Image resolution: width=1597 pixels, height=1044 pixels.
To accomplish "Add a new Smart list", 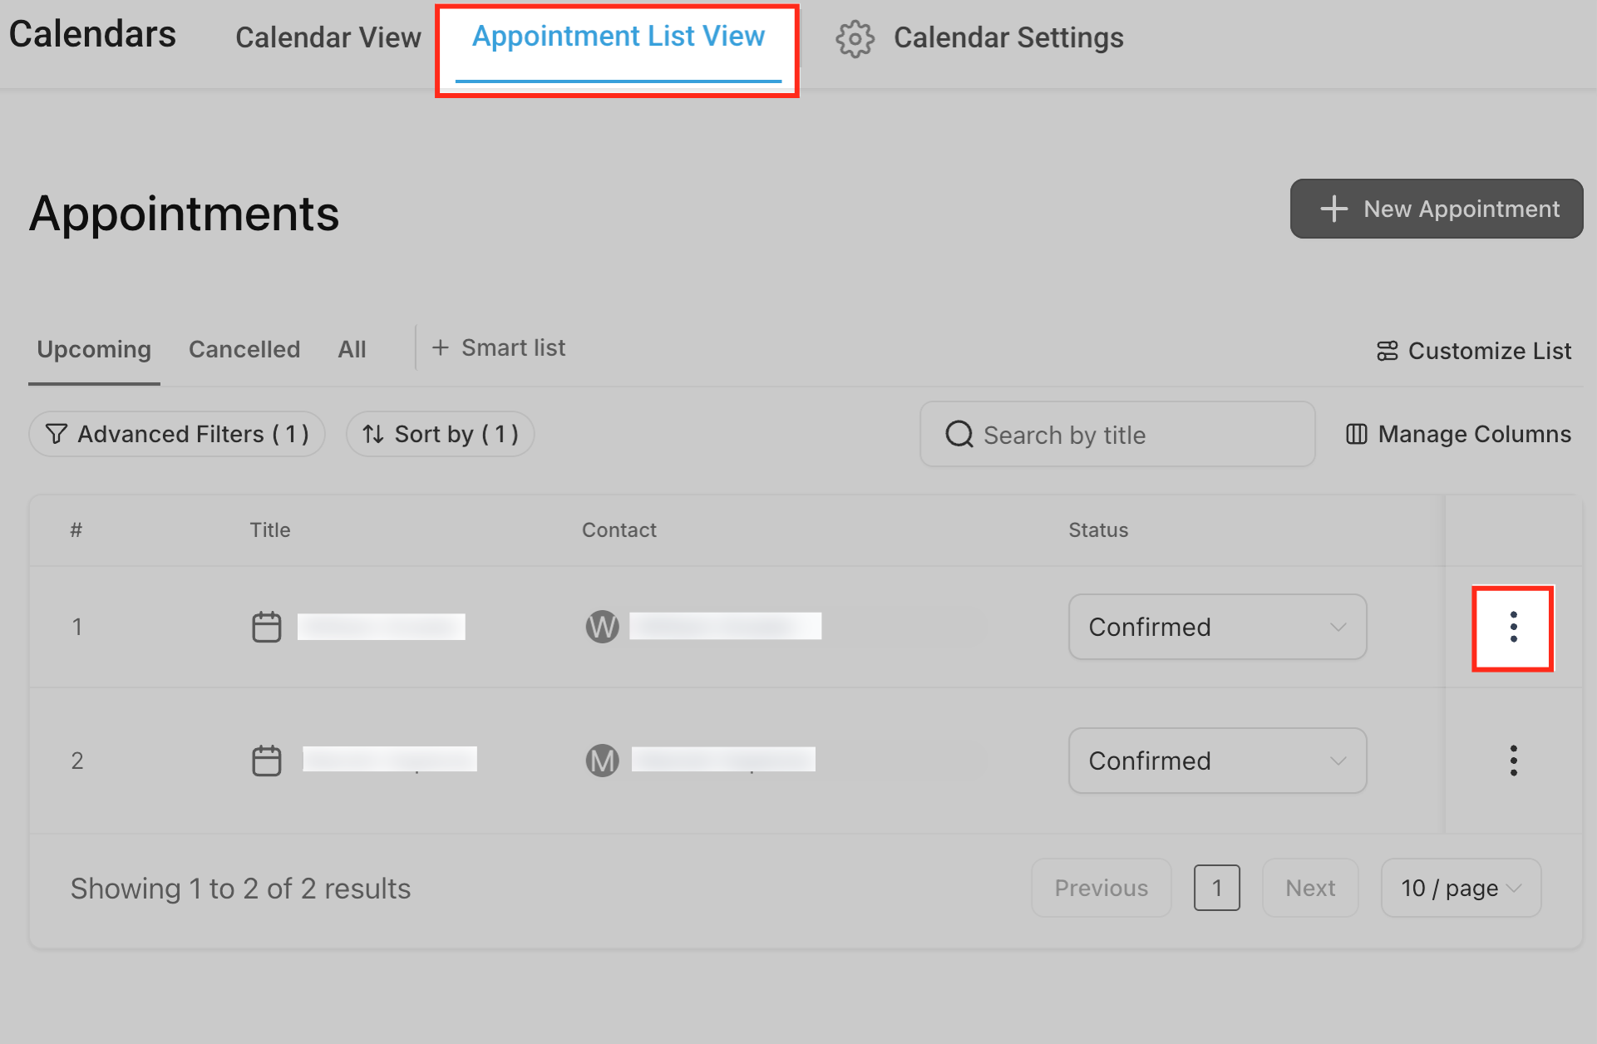I will click(x=499, y=347).
